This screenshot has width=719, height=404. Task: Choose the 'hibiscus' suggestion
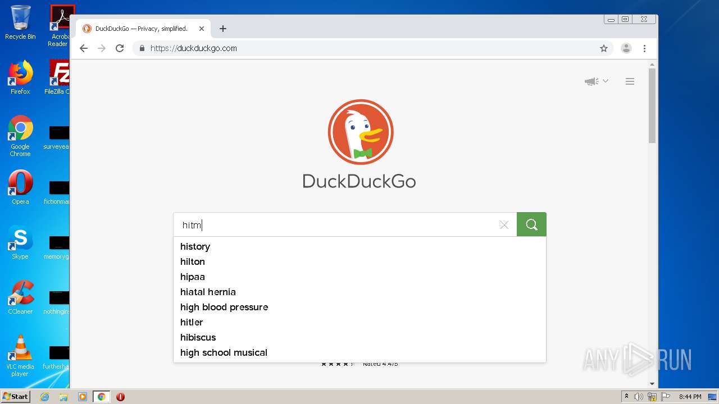(359, 337)
